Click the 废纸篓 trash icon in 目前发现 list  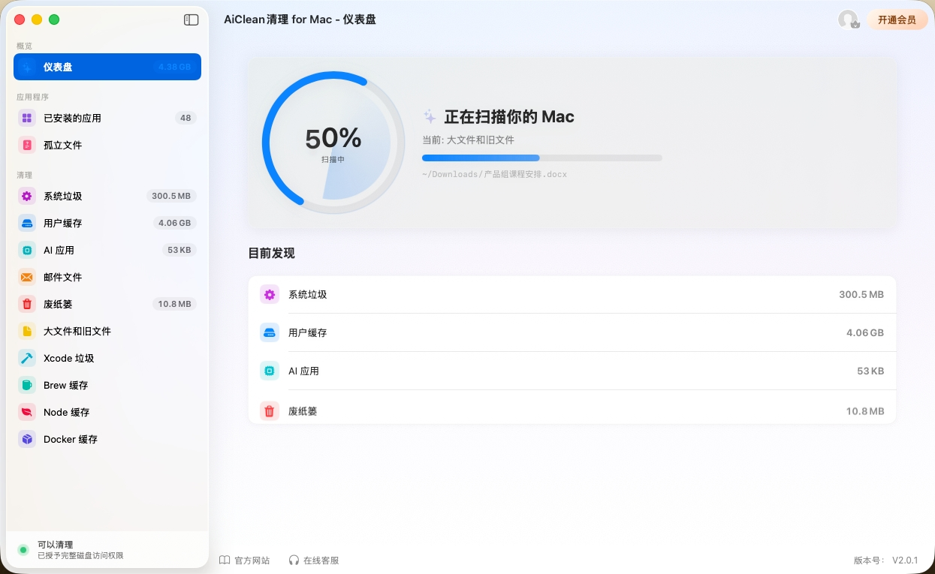(270, 411)
